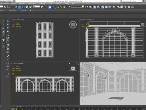Image resolution: width=146 pixels, height=110 pixels.
Task: Open the Graph Editors menu
Action: (x=32, y=4)
